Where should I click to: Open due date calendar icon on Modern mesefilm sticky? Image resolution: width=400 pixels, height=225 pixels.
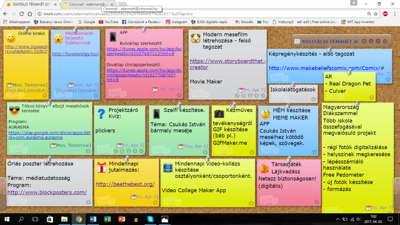click(x=244, y=96)
